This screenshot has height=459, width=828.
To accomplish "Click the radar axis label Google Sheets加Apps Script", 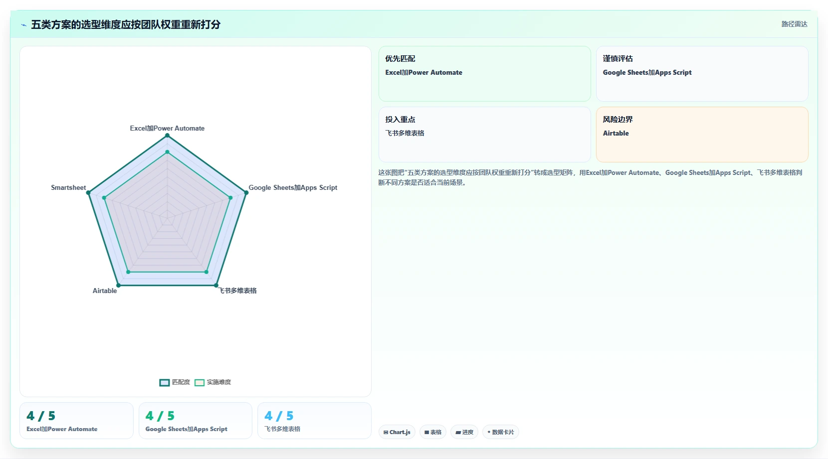I will pos(293,187).
